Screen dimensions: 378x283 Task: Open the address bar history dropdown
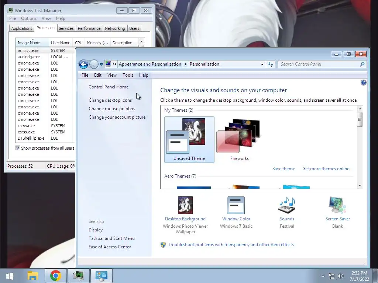tap(262, 64)
